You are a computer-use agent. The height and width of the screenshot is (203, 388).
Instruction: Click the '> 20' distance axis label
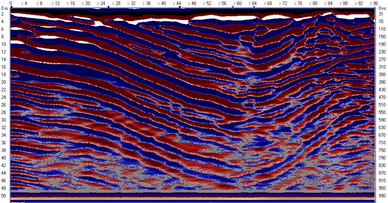coord(86,3)
